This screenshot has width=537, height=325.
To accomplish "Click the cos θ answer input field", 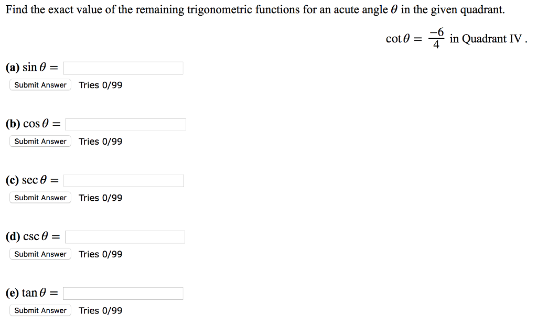I will pos(125,124).
